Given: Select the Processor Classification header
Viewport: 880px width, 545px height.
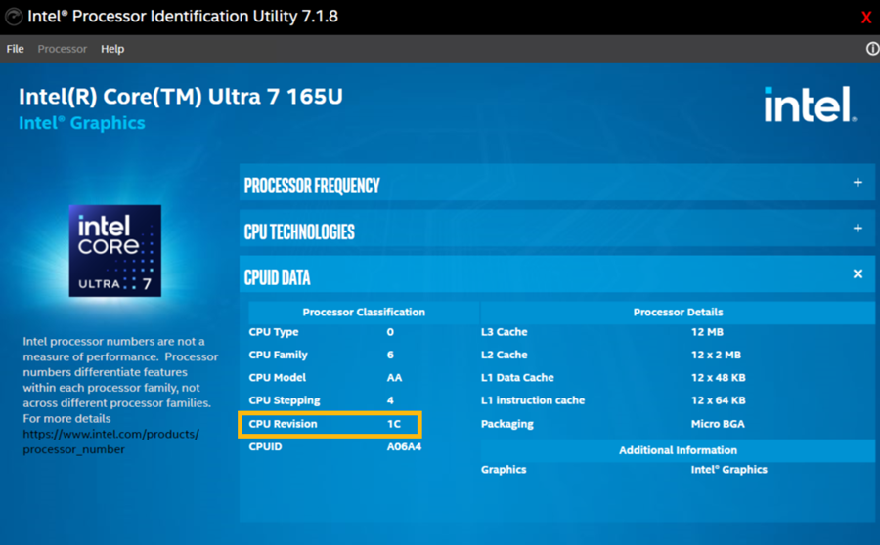Looking at the screenshot, I should point(364,313).
